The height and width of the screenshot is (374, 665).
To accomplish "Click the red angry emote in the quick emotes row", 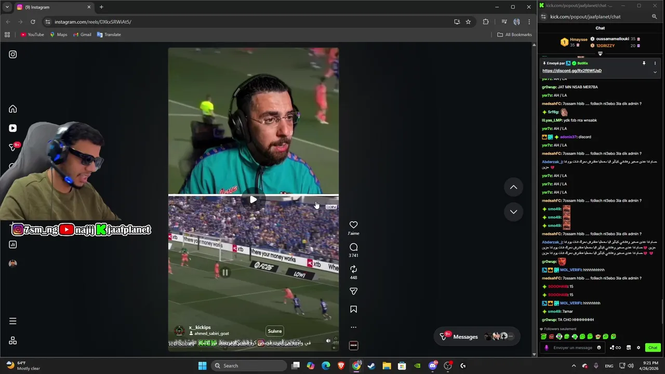I will pos(551,337).
